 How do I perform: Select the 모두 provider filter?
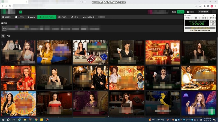click(x=4, y=28)
